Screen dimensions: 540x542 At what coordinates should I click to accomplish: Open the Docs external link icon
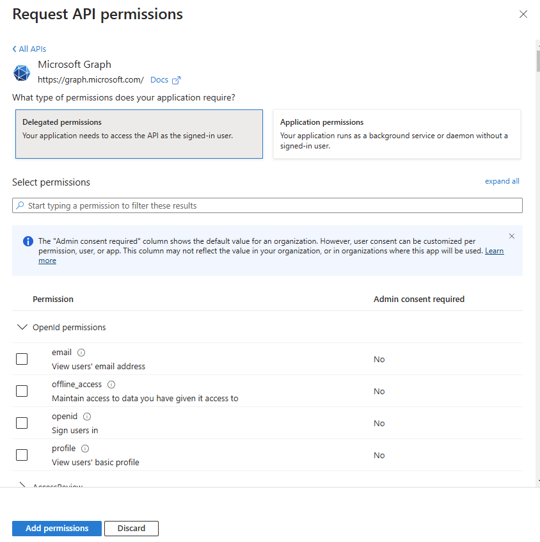pos(177,80)
